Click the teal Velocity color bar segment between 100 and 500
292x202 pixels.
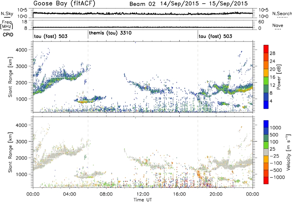pyautogui.click(x=266, y=138)
